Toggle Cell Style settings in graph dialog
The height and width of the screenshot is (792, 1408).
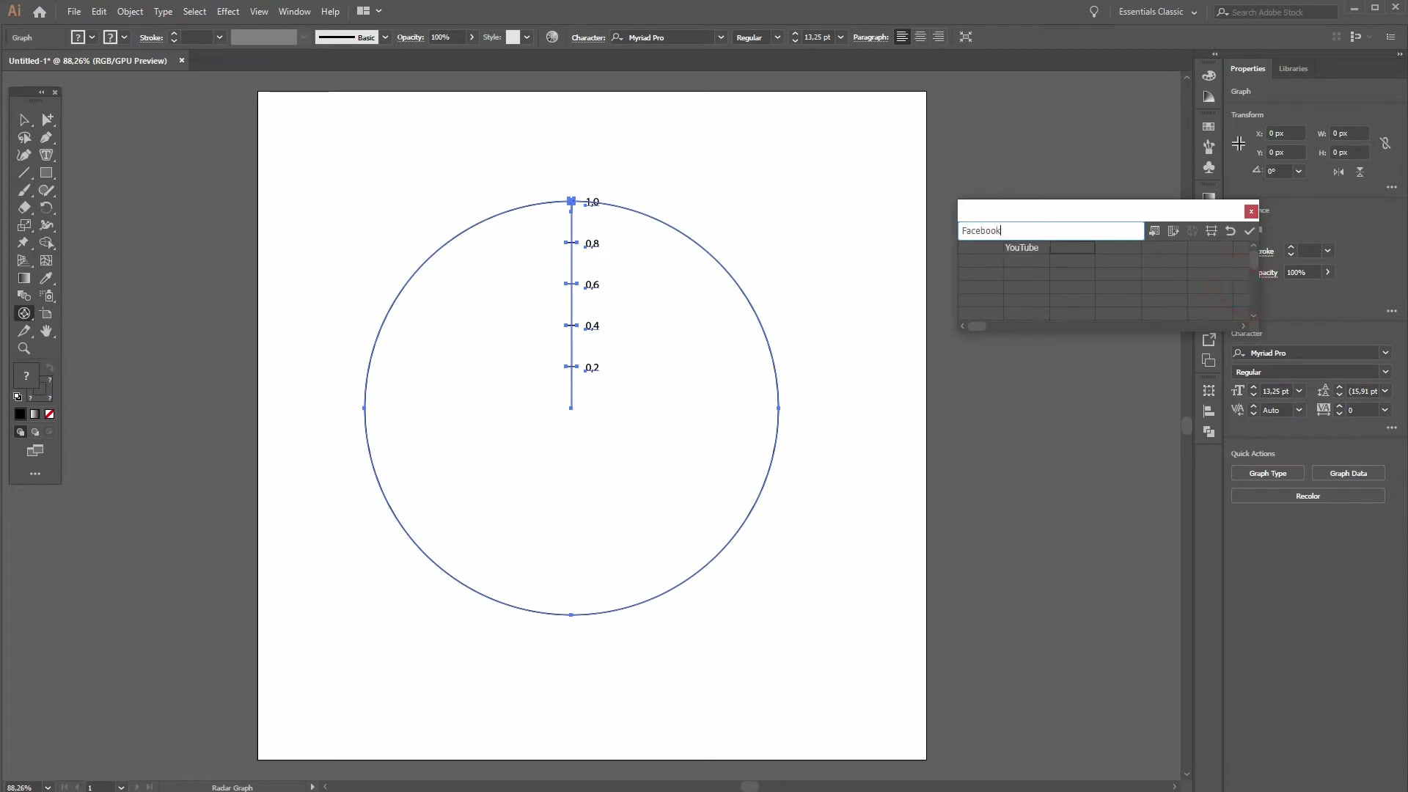pos(1210,230)
